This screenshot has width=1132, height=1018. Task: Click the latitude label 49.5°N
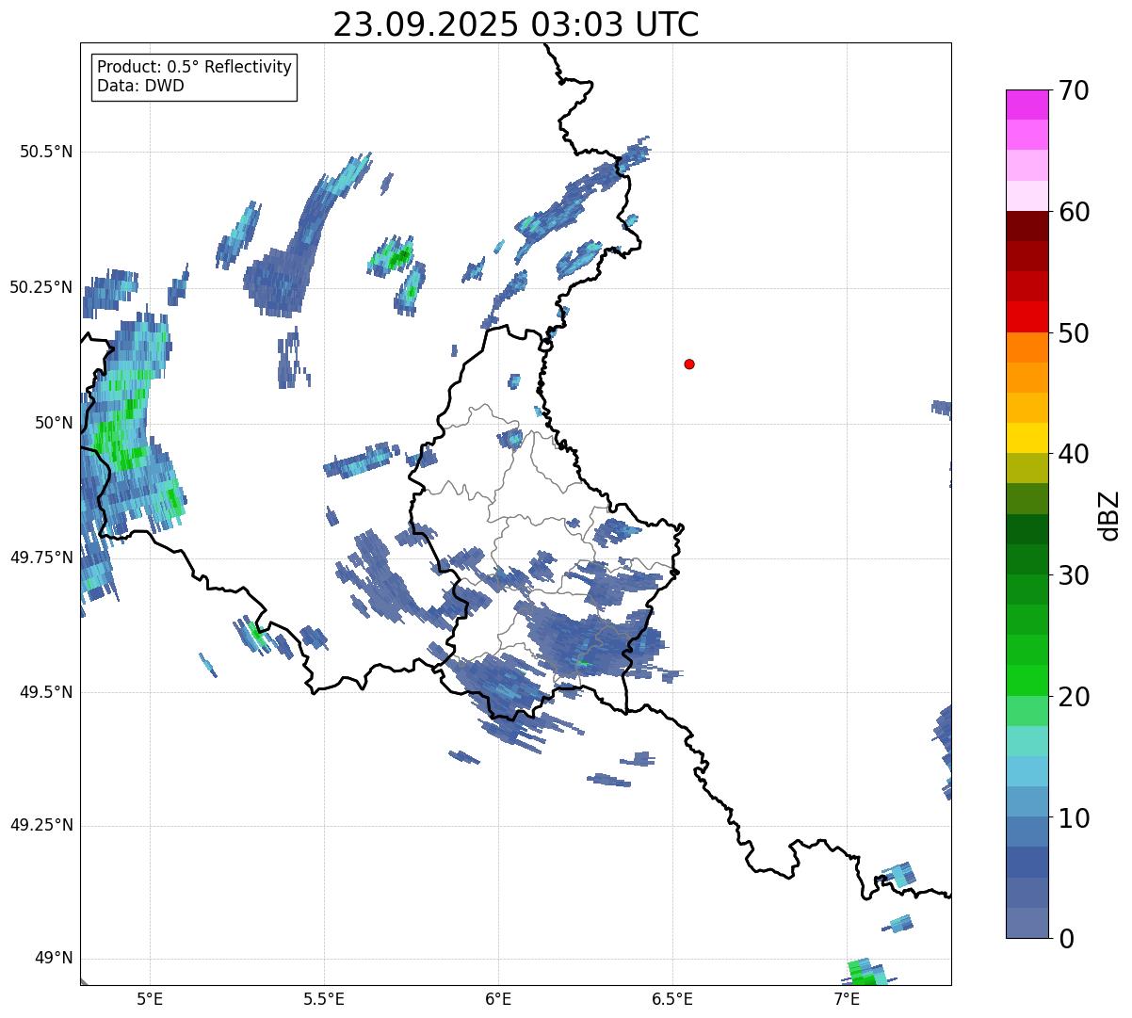tap(46, 692)
